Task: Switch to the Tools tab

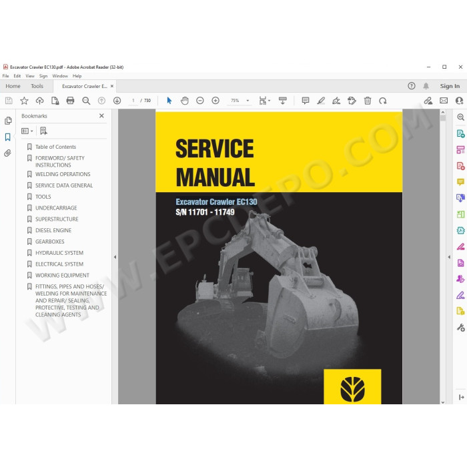Action: coord(37,86)
